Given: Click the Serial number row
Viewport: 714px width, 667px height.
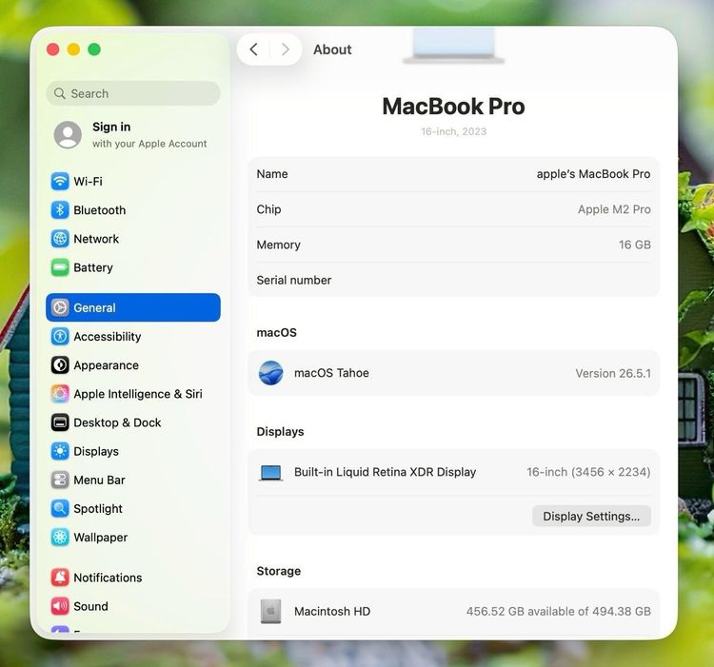Looking at the screenshot, I should coord(453,280).
